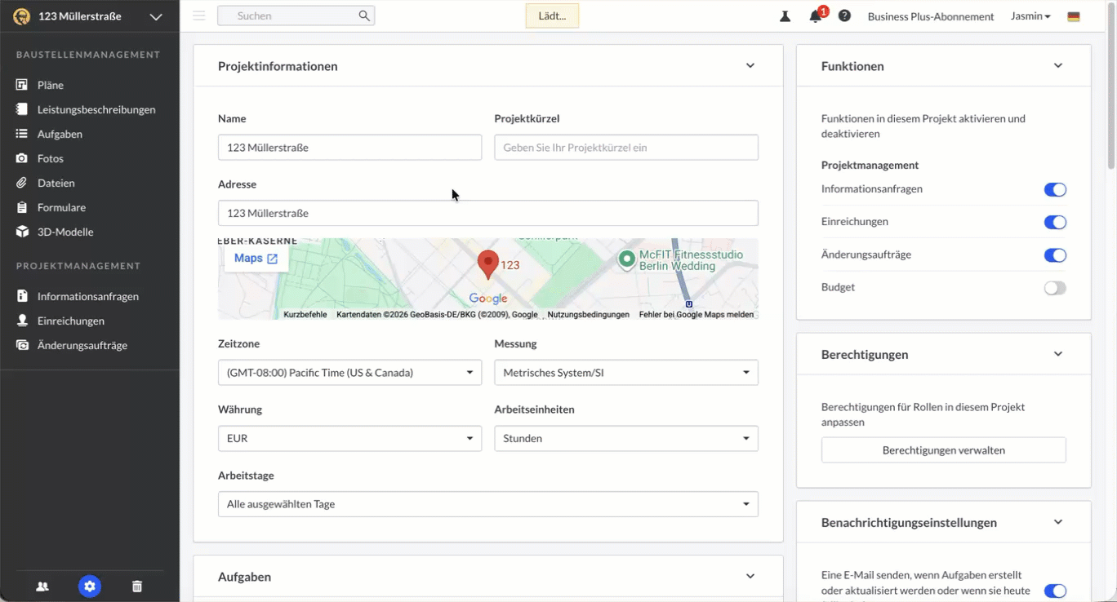This screenshot has height=602, width=1117.
Task: Select the German flag language icon
Action: (x=1074, y=16)
